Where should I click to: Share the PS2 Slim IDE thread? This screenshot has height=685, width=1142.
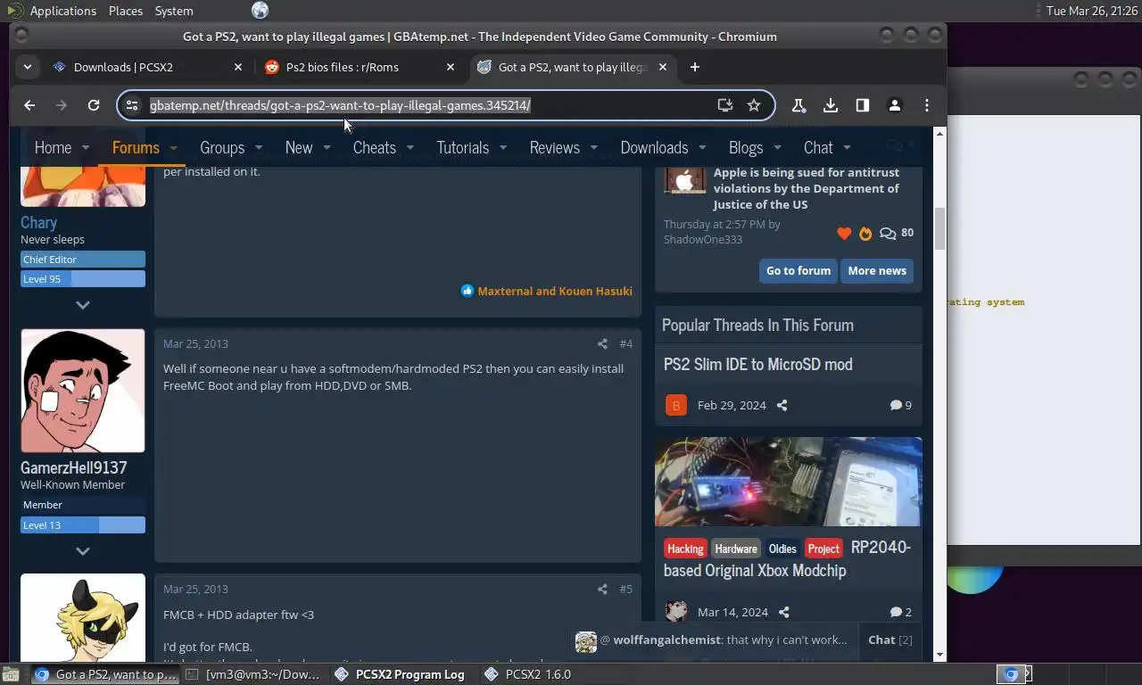coord(782,405)
